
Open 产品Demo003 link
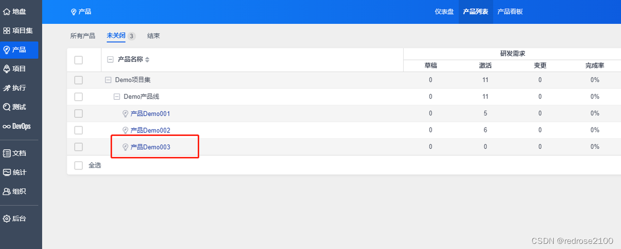pos(150,147)
